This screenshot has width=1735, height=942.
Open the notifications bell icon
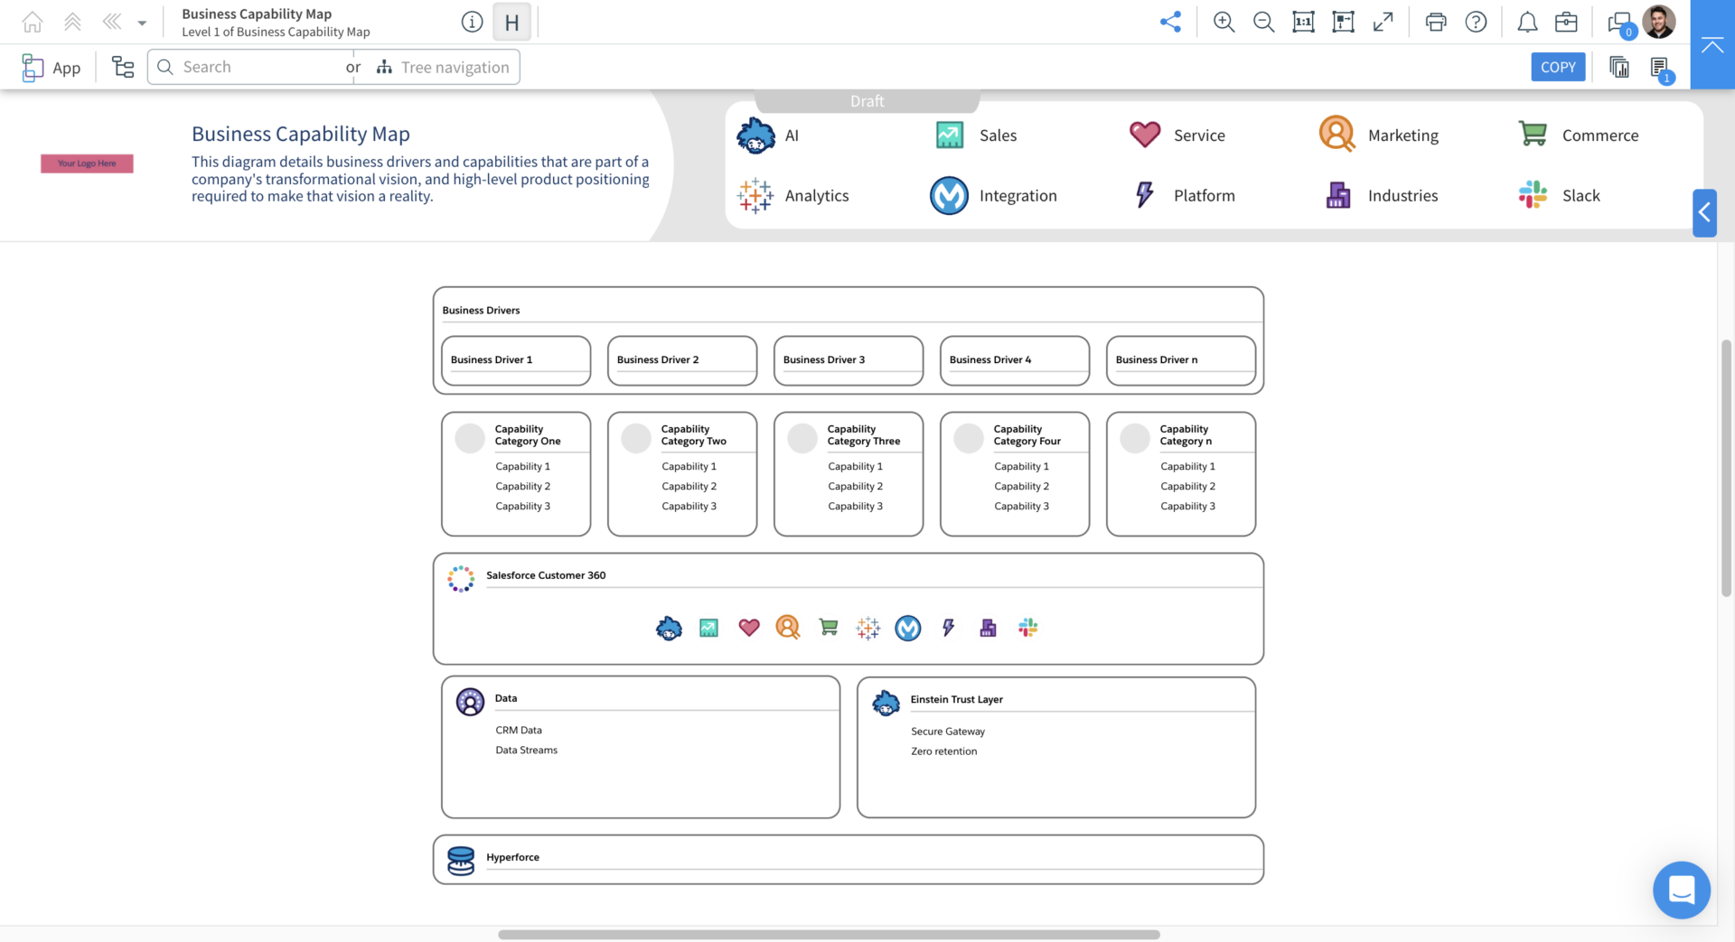tap(1527, 22)
